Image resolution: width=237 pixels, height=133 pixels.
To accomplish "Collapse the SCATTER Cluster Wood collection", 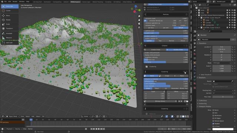I will pos(199,18).
